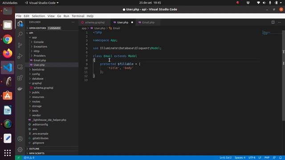Switch to the schema.graphql tab
Screen dimensions: 285x160
pos(95,22)
